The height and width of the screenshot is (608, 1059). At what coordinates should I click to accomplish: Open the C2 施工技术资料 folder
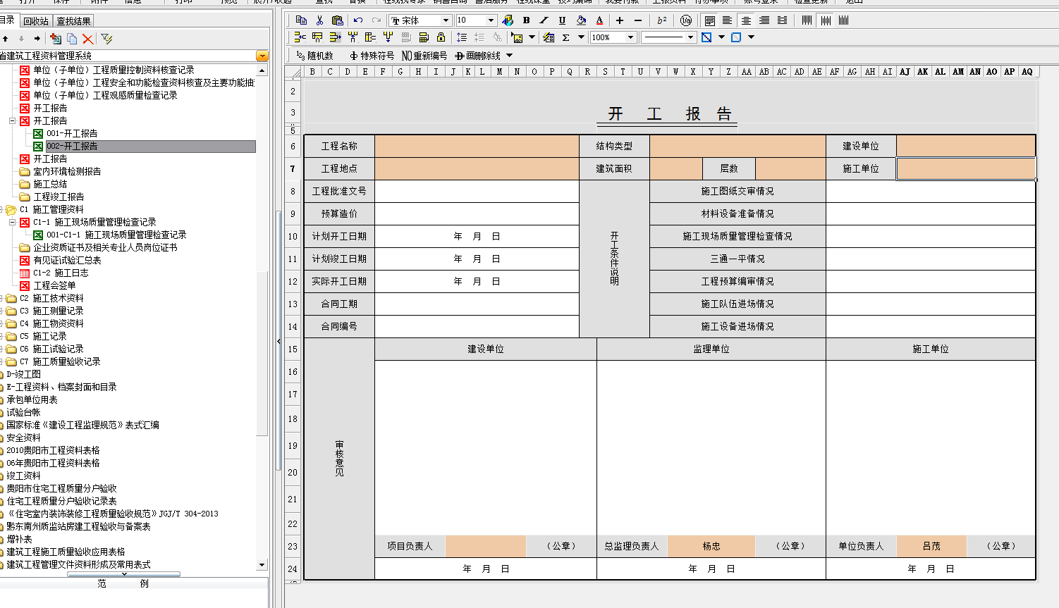[51, 298]
